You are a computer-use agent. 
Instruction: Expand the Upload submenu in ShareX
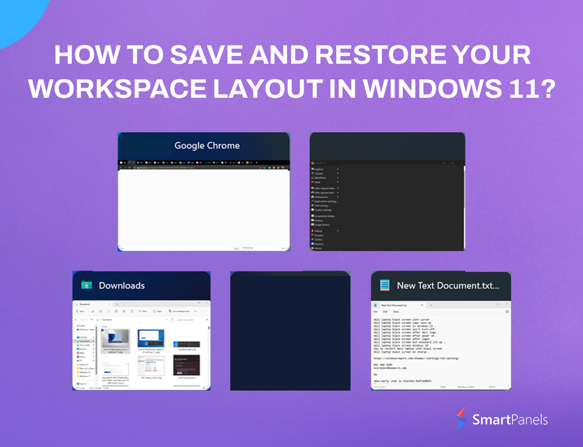[338, 173]
